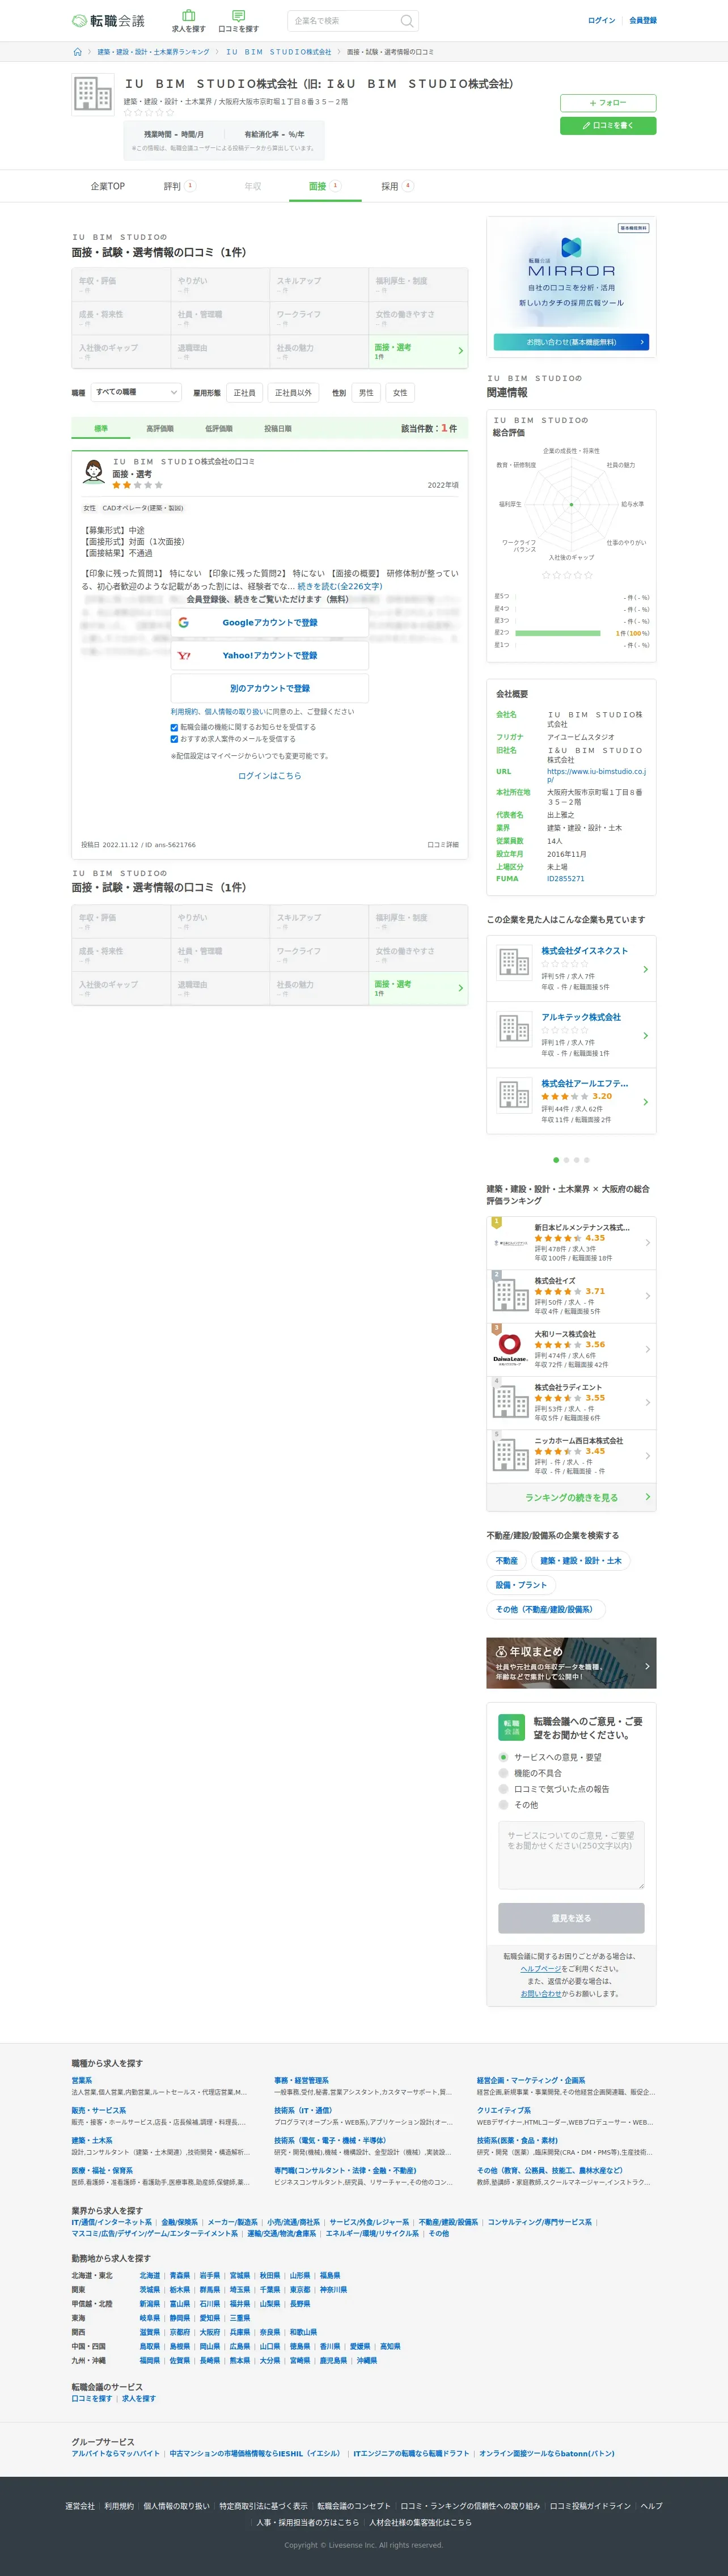
Task: Click ログインはこちら link
Action: pyautogui.click(x=270, y=776)
